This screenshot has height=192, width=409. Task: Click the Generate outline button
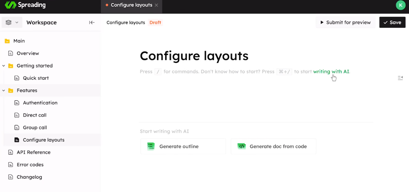[183, 146]
